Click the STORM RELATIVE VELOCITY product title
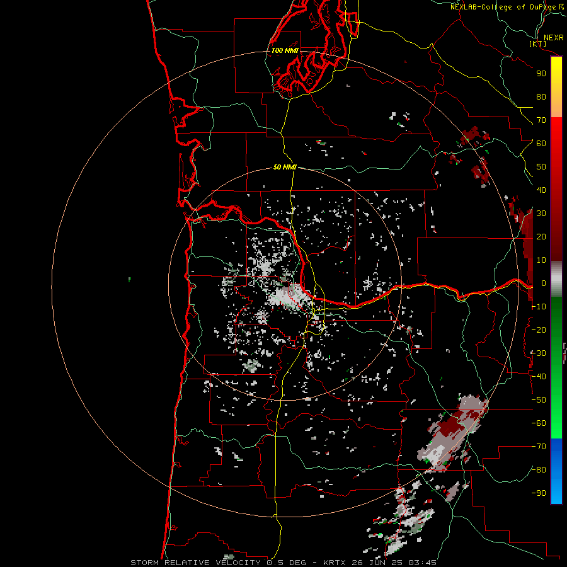Screen dimensions: 567x567 (195, 563)
